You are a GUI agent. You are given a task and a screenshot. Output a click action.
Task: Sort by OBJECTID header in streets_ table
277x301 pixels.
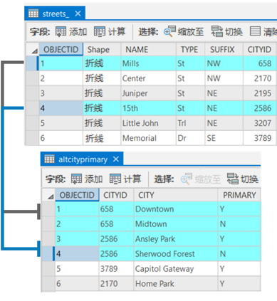(61, 49)
